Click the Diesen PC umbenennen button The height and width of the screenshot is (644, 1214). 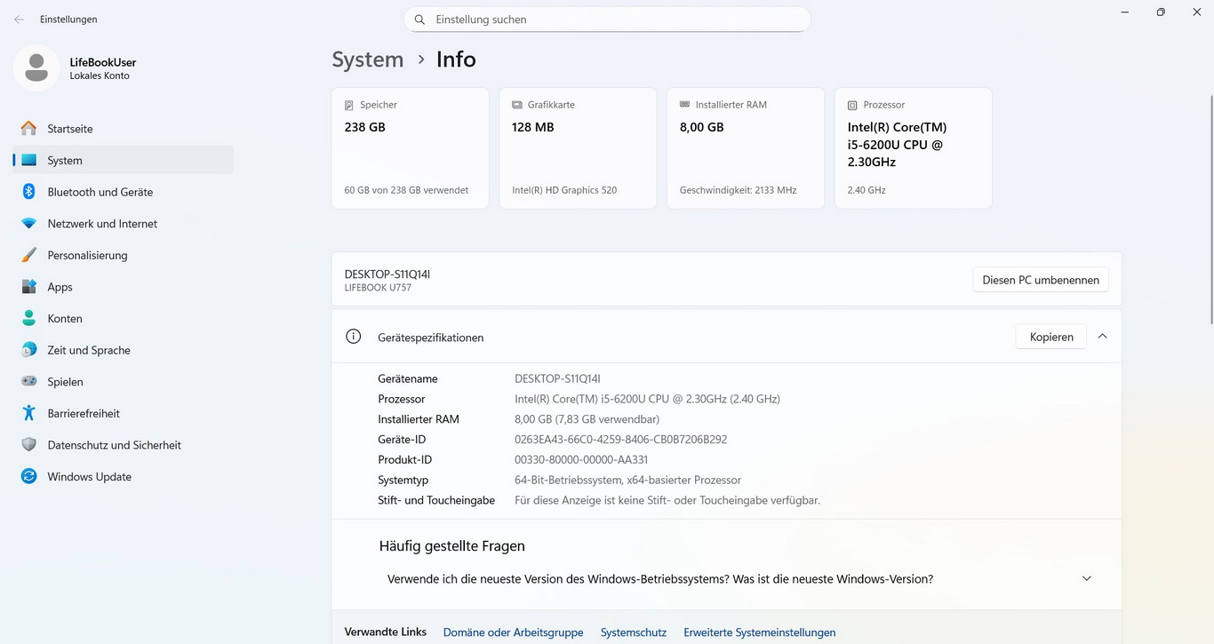[x=1040, y=280]
